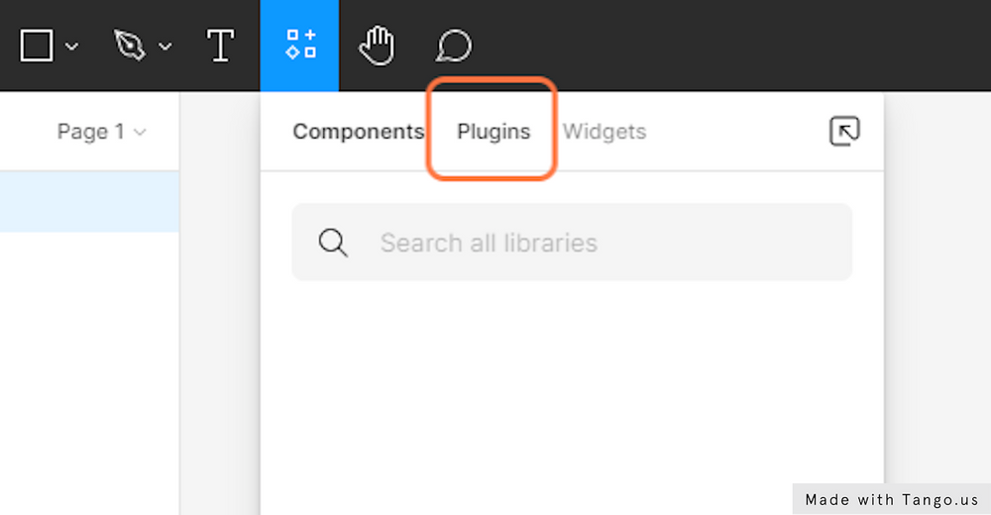Open the Pen tool options chevron
This screenshot has height=515, width=991.
[x=165, y=46]
